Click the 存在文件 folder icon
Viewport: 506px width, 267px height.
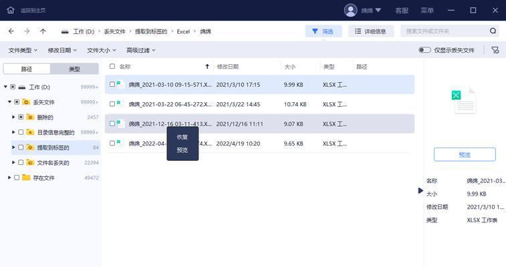click(x=26, y=178)
